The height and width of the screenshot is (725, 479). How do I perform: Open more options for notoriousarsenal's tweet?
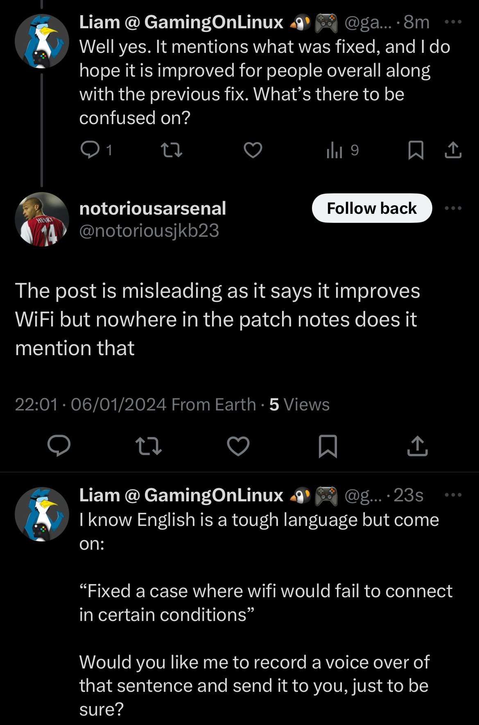pos(453,208)
